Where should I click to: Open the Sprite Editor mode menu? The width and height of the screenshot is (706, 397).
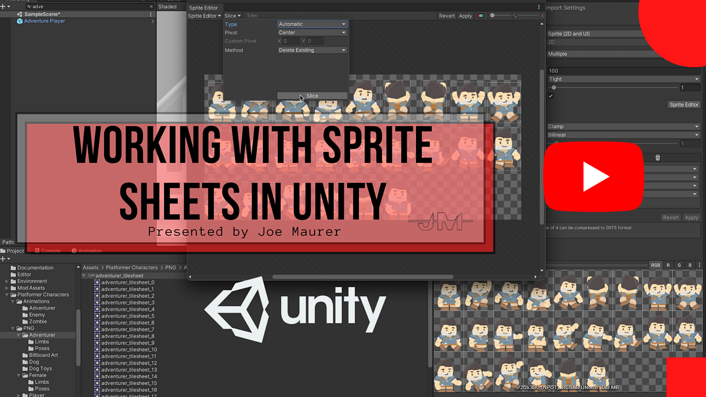(x=204, y=16)
